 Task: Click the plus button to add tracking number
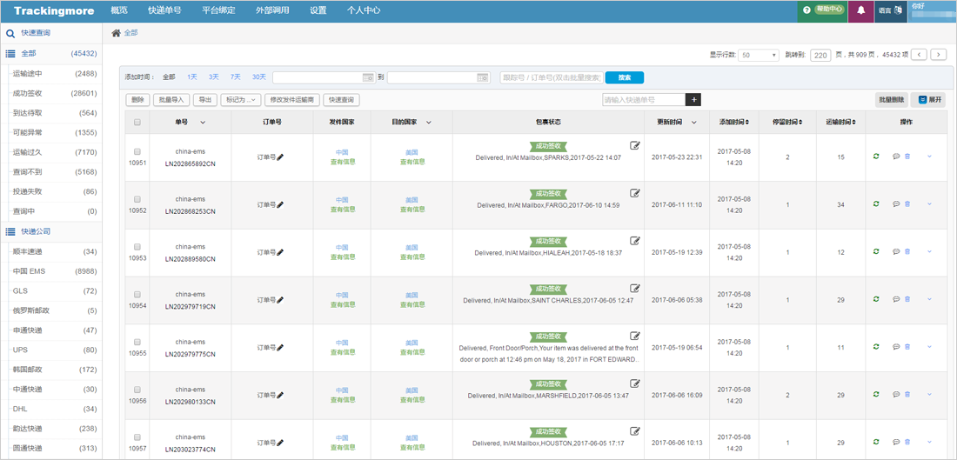(x=693, y=99)
